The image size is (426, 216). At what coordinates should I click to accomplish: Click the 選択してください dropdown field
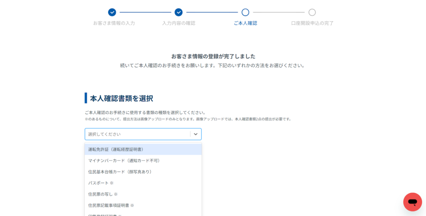coord(137,134)
